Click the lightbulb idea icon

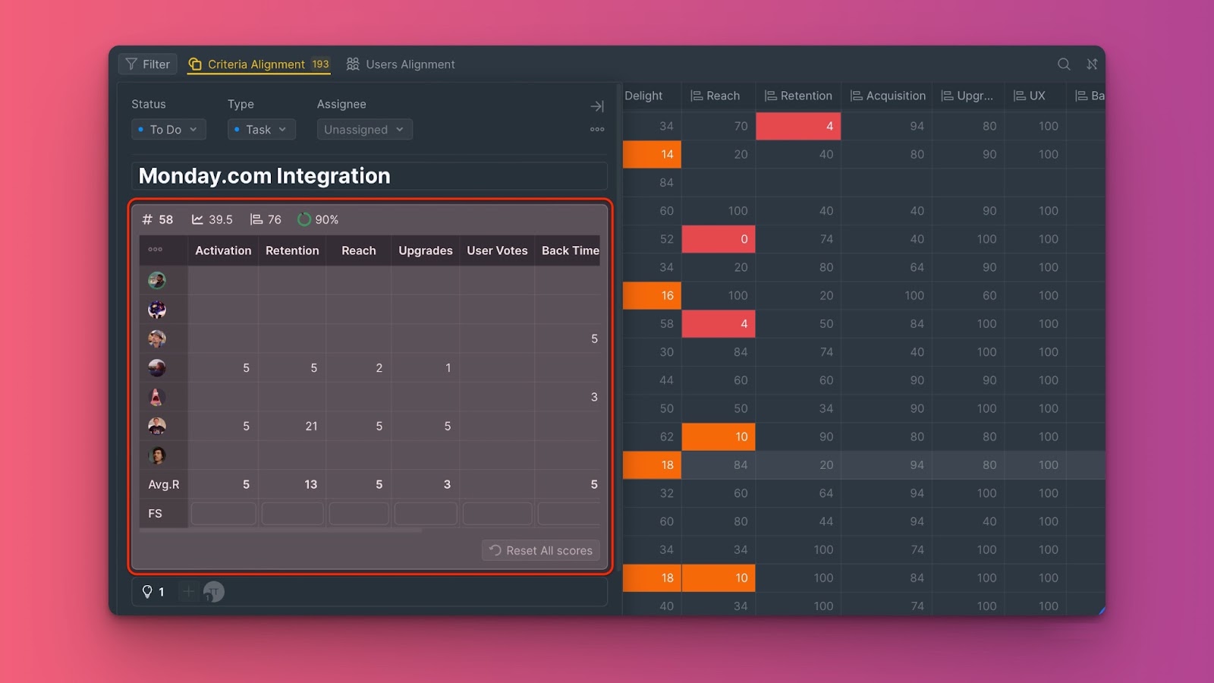tap(147, 592)
